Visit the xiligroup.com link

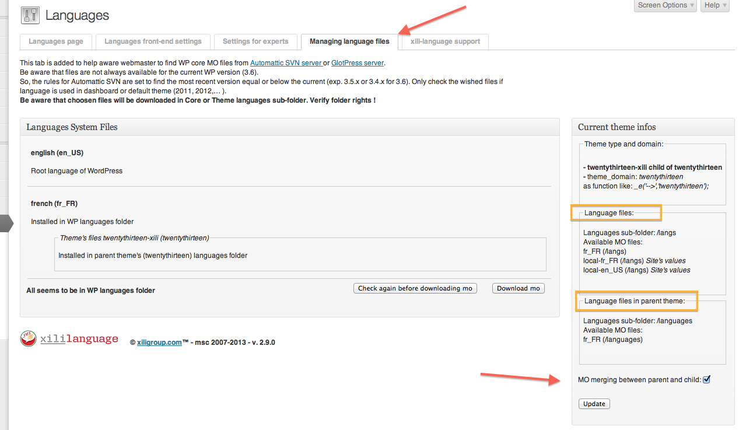pyautogui.click(x=159, y=342)
